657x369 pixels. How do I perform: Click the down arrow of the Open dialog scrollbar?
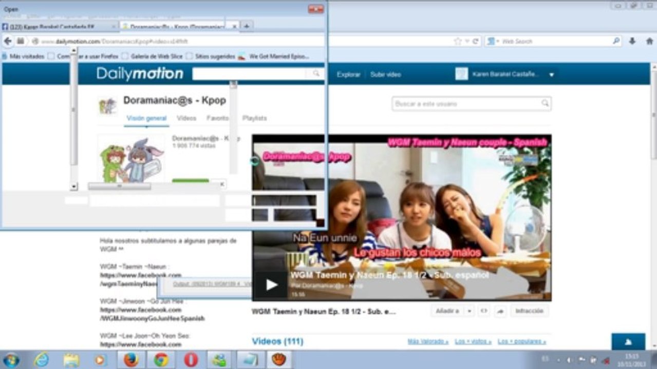pyautogui.click(x=73, y=187)
